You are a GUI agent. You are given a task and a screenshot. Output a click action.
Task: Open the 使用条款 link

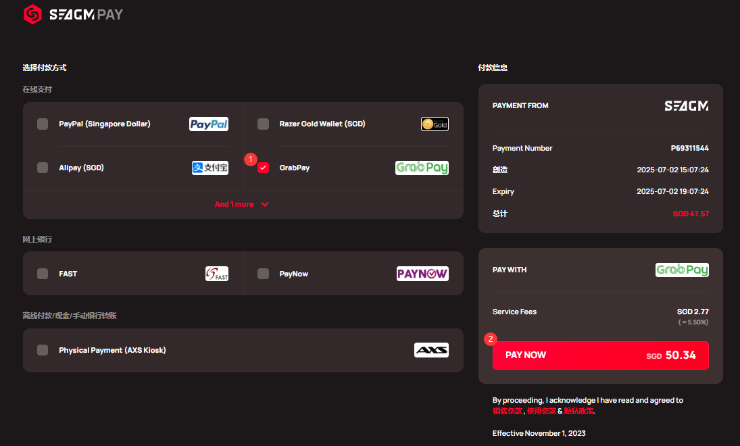542,411
